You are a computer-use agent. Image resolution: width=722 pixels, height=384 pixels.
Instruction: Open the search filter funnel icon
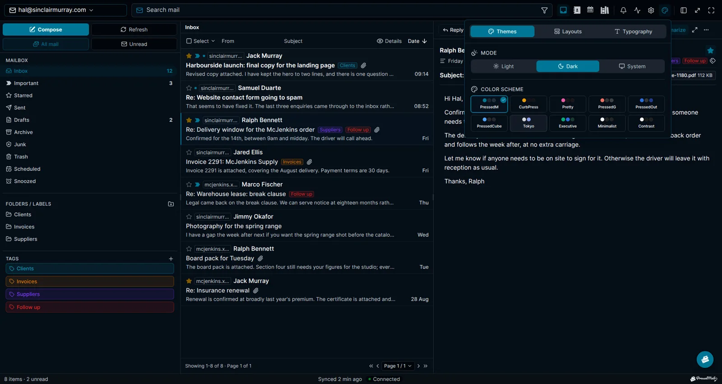point(544,10)
